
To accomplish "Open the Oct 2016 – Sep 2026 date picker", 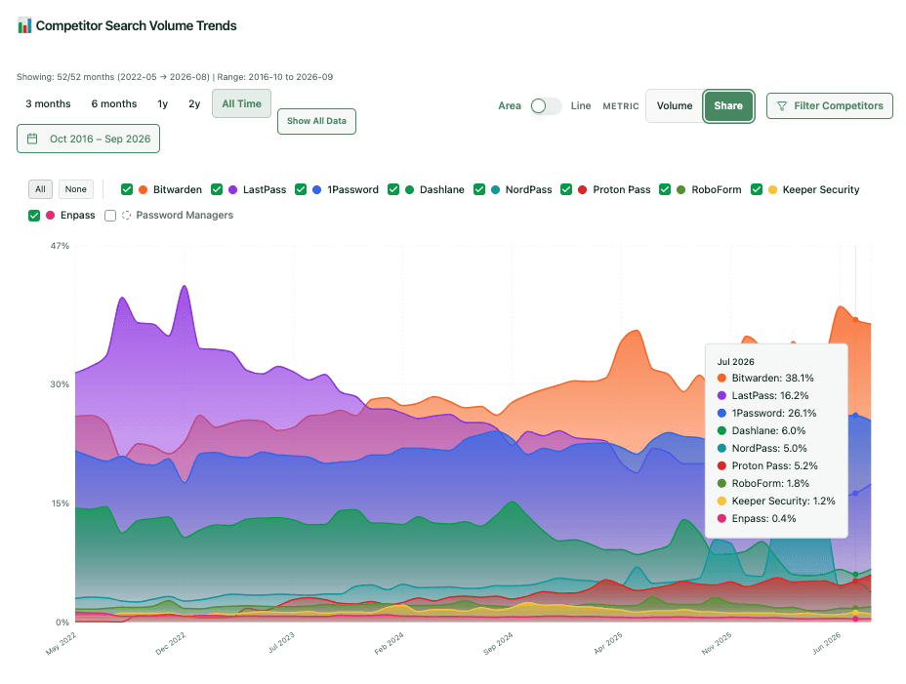I will 89,139.
